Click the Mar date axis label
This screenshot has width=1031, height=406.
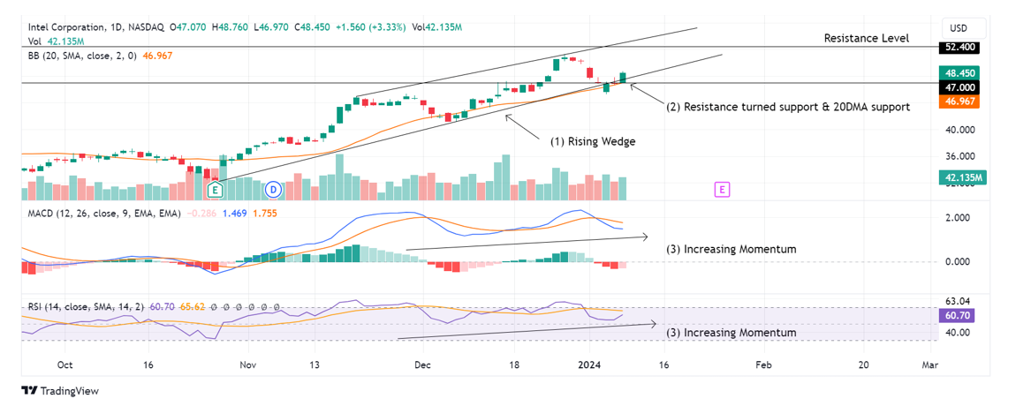tap(930, 365)
